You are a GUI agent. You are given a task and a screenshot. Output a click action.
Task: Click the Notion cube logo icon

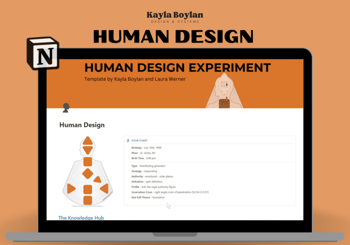tap(43, 53)
